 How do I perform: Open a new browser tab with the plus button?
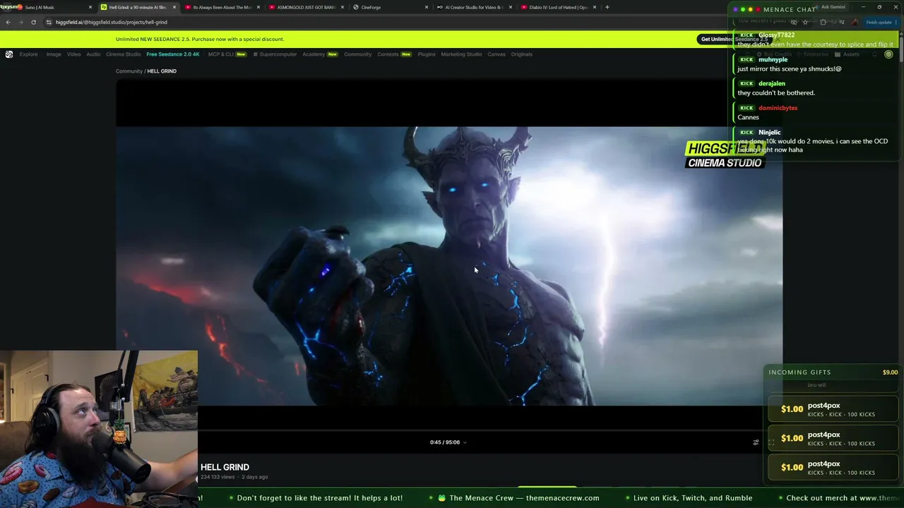[607, 7]
